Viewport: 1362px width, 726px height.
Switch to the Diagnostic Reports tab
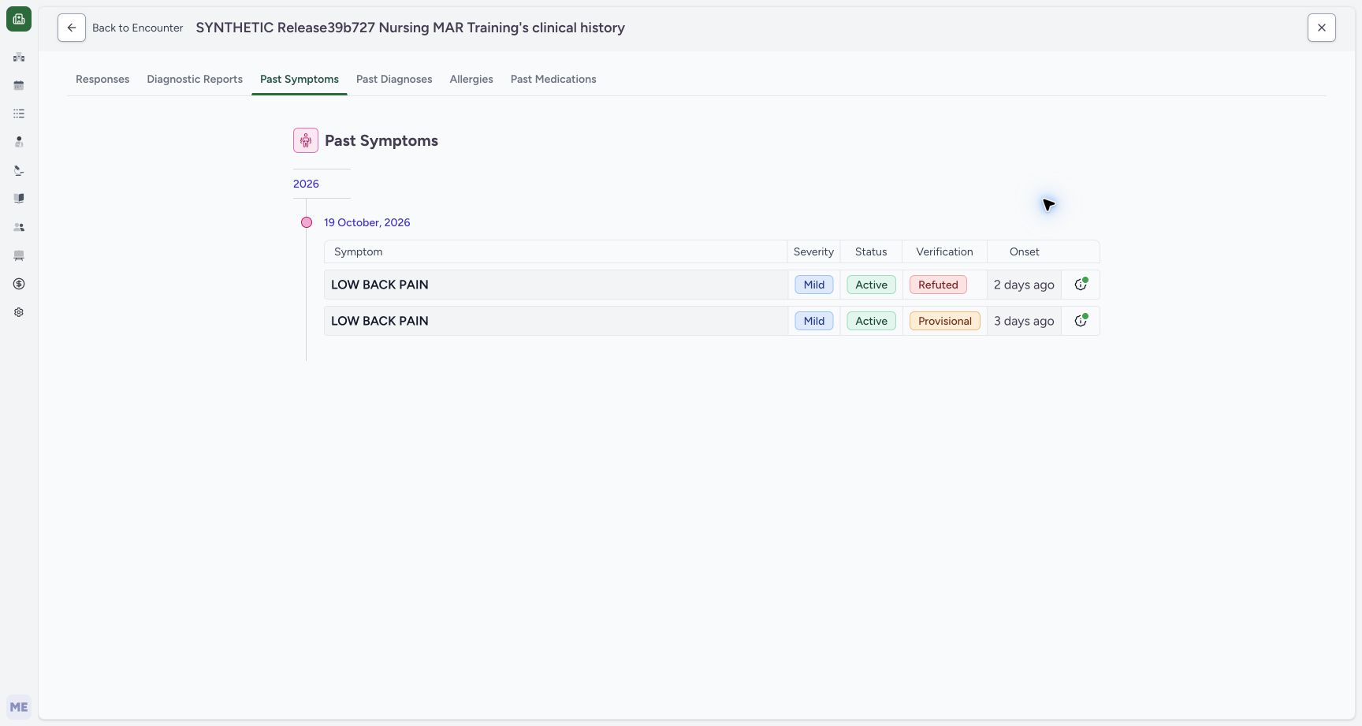coord(195,79)
